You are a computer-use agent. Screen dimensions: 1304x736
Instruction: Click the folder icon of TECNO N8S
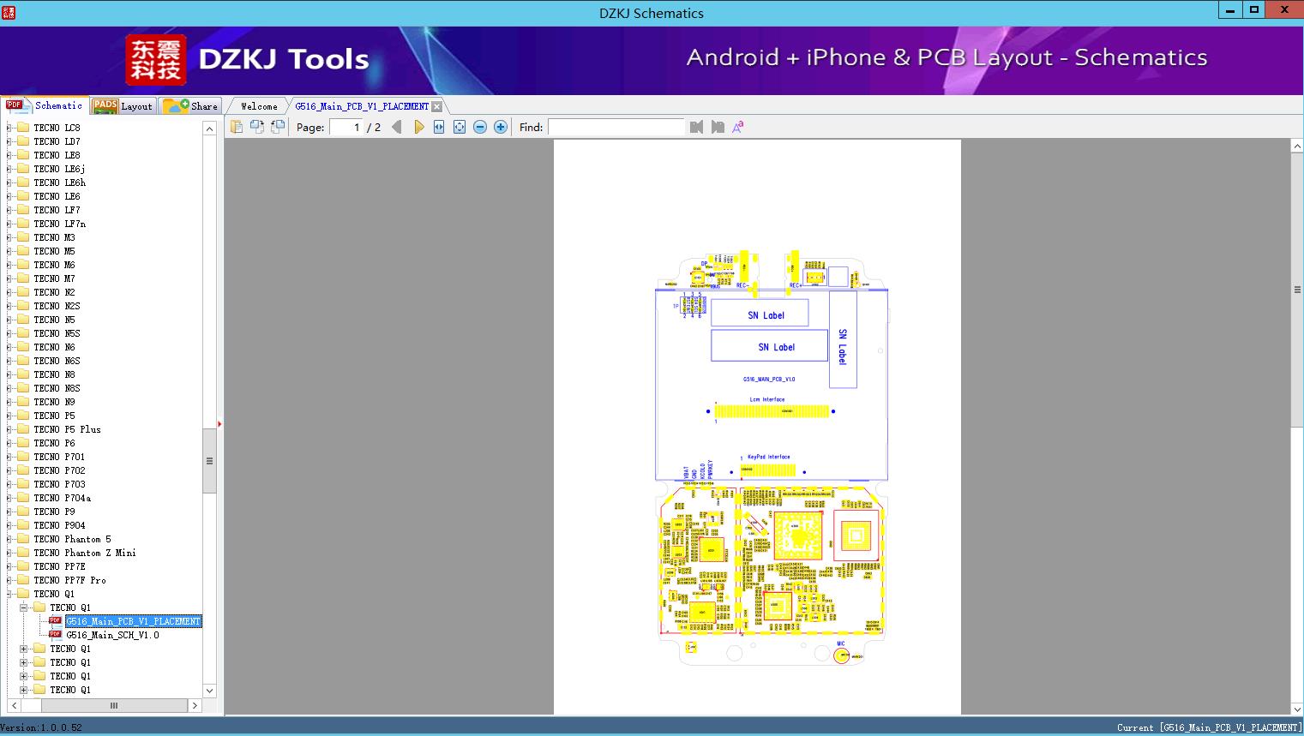(x=23, y=388)
